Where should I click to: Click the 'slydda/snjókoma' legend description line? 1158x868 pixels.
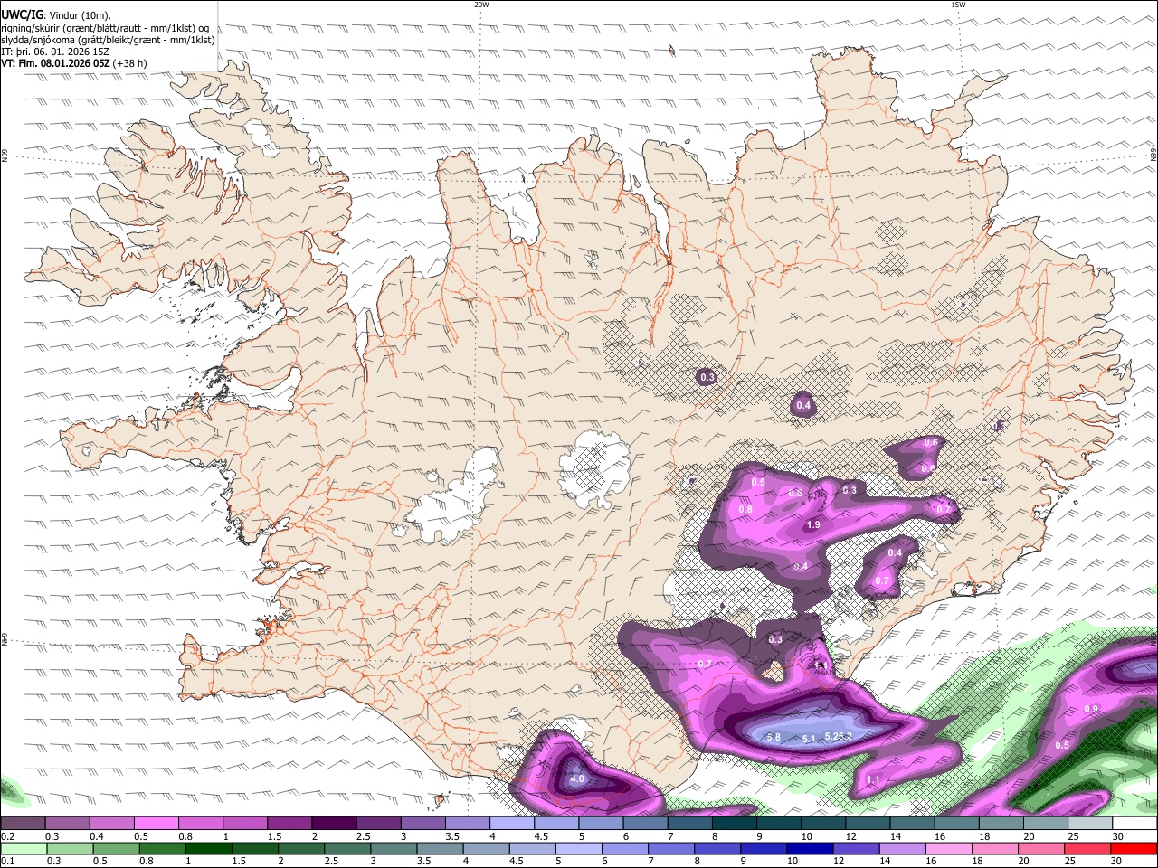(108, 40)
